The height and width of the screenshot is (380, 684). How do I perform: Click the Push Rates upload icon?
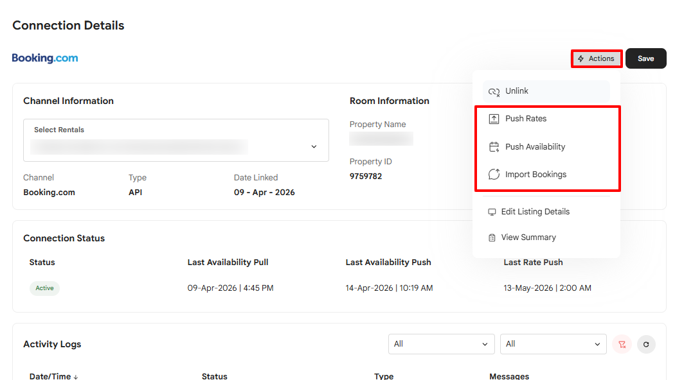pos(494,119)
